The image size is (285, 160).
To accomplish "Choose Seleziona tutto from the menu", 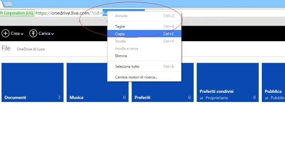I will click(145, 66).
